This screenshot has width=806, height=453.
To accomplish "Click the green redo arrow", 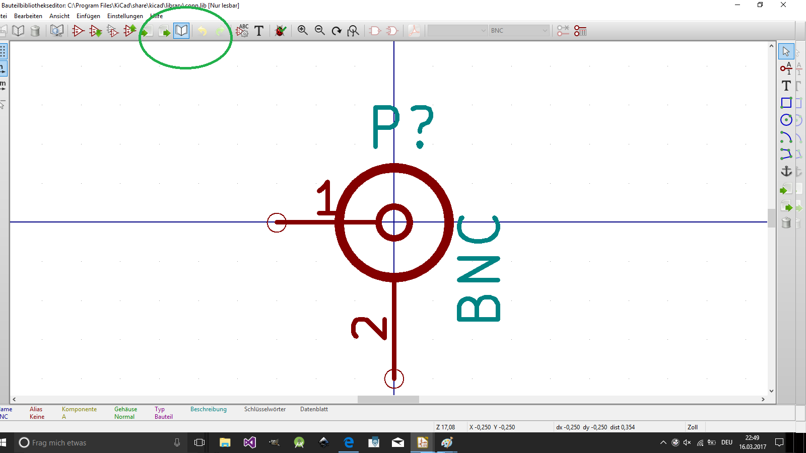I will (220, 31).
